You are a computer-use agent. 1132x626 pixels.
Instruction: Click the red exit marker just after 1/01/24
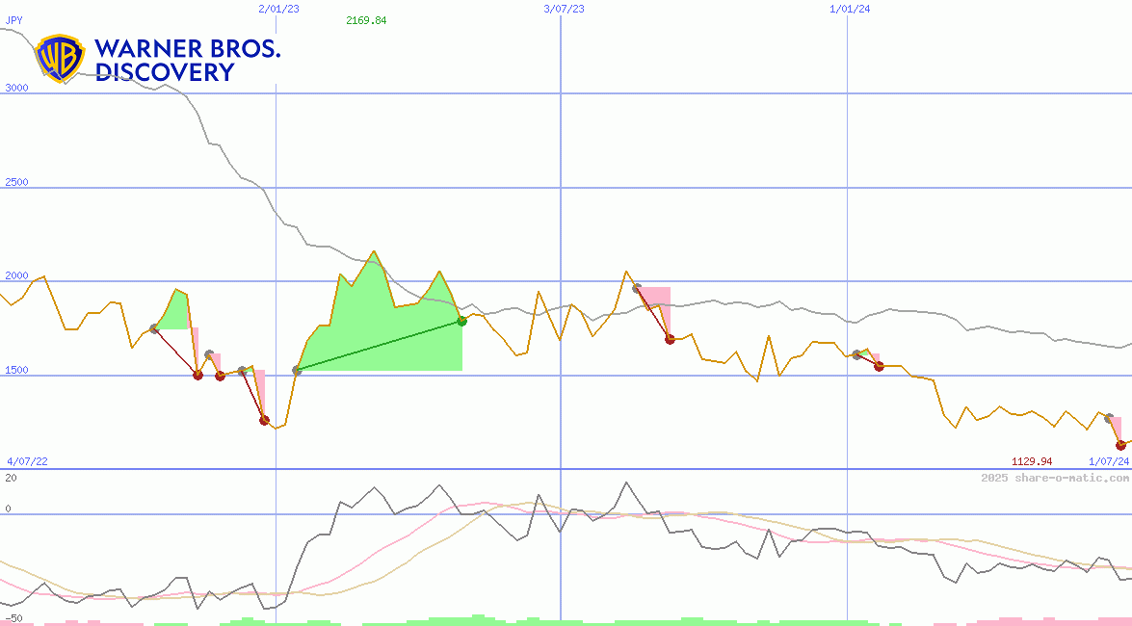tap(879, 367)
